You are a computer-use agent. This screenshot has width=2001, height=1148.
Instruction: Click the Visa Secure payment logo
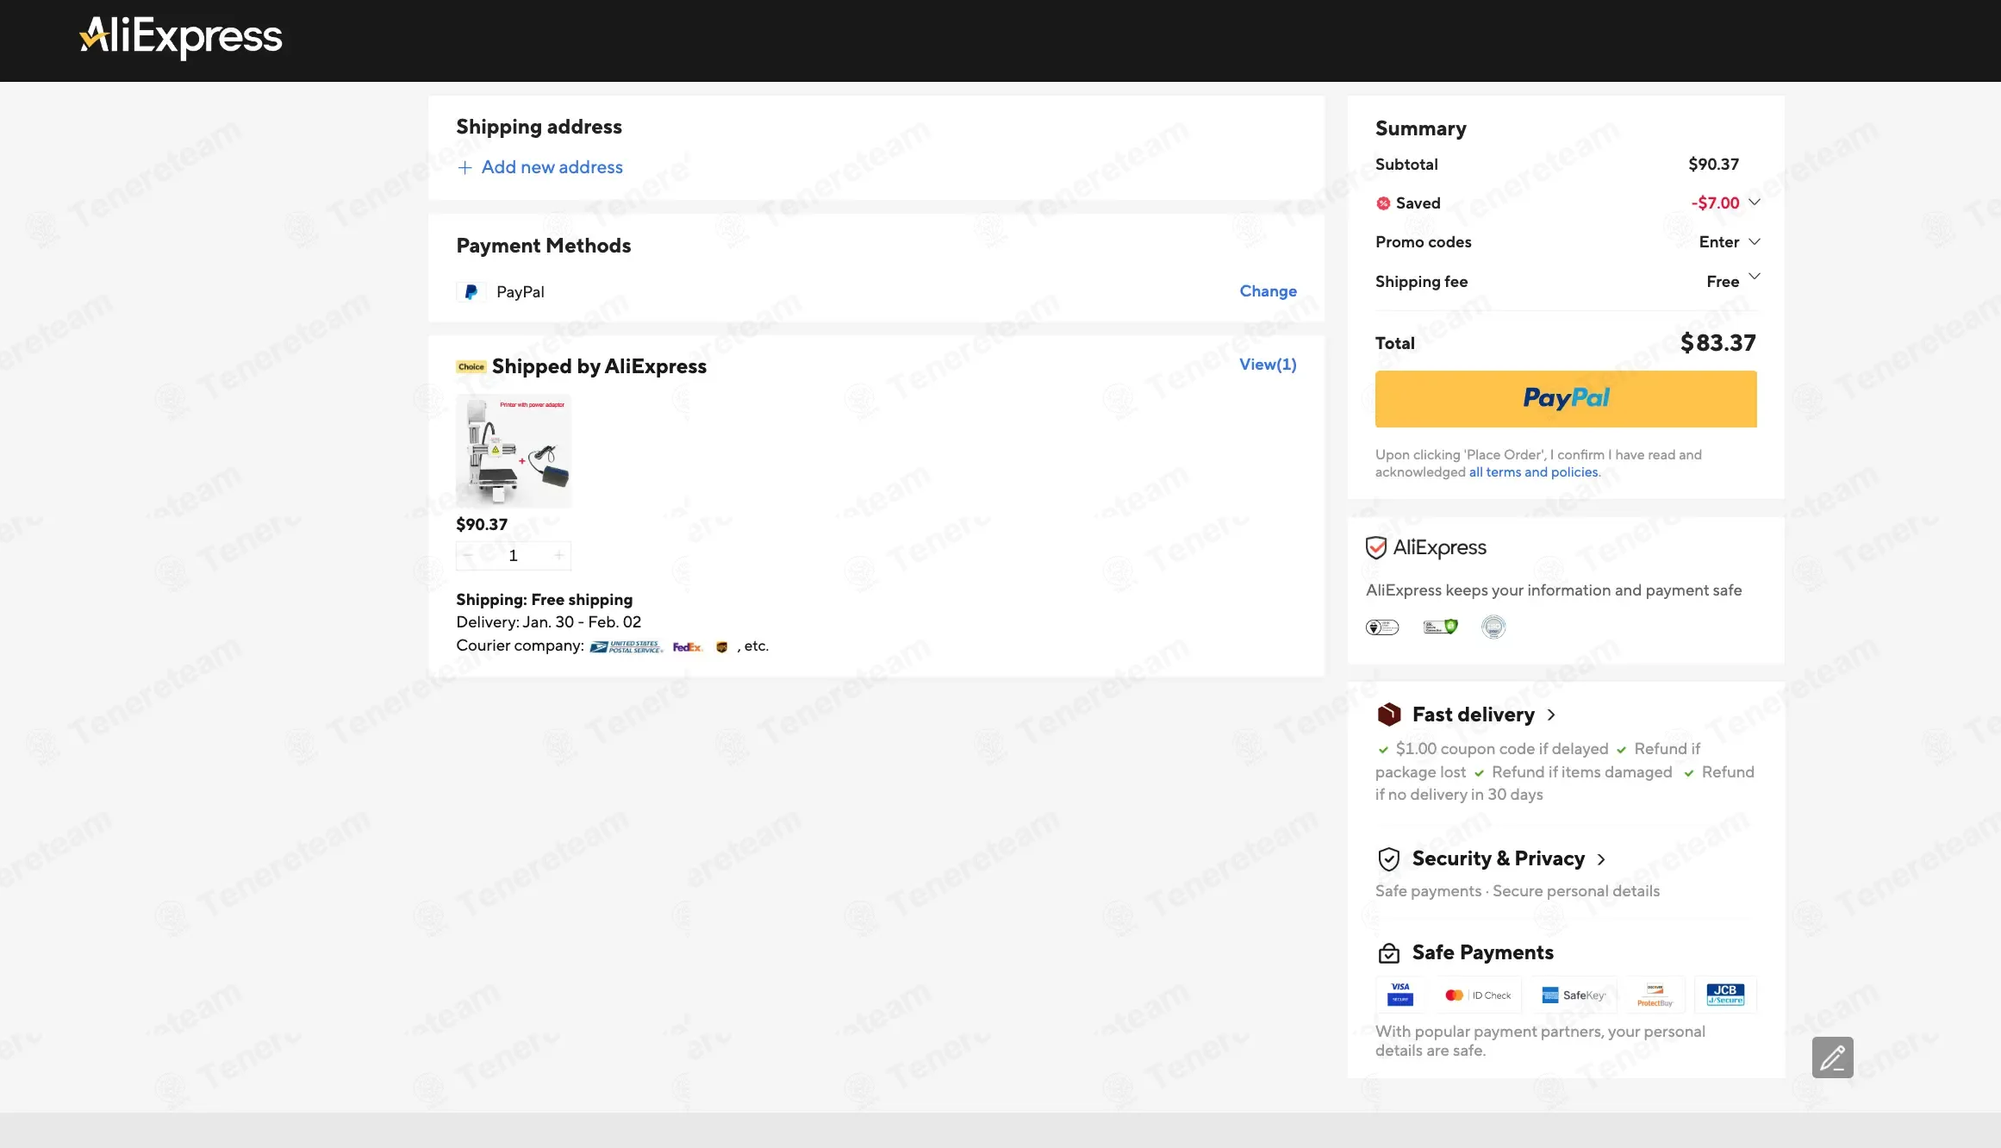(x=1400, y=995)
